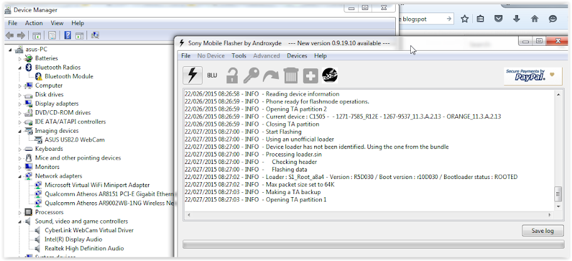This screenshot has width=572, height=261.
Task: Click the PayPal Secure Payments donate banner
Action: point(532,76)
